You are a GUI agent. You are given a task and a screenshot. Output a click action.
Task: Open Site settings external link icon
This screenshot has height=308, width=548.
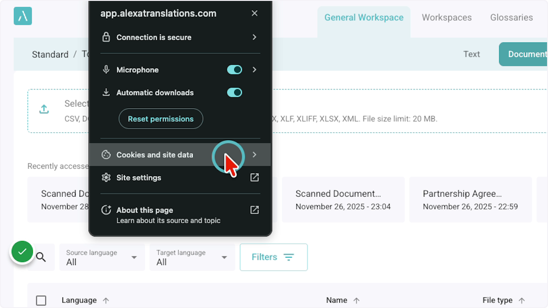pos(254,177)
